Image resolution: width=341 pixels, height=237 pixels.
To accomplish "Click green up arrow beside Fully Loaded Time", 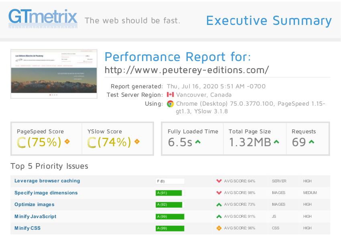I will pyautogui.click(x=198, y=142).
